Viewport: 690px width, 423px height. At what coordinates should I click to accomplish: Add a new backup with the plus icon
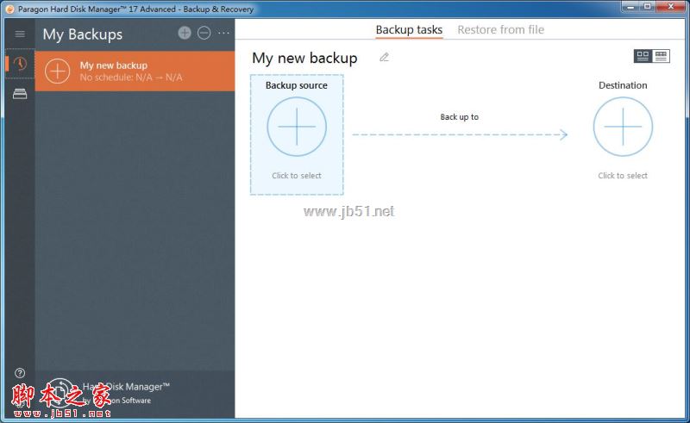pyautogui.click(x=185, y=33)
